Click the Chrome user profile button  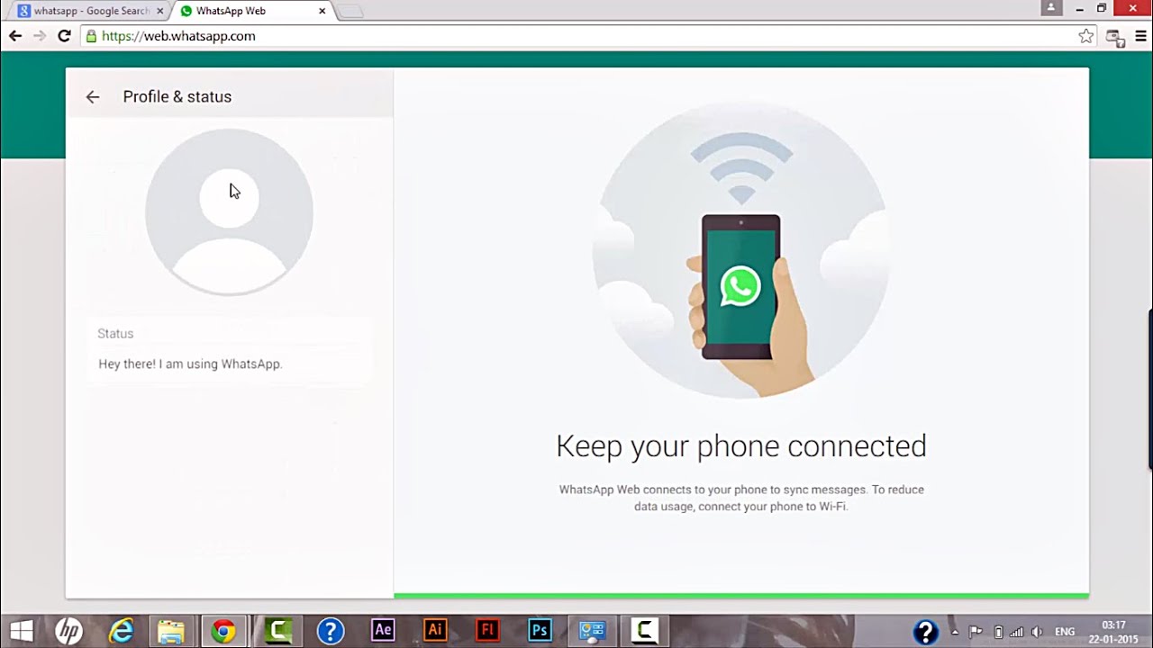1051,8
